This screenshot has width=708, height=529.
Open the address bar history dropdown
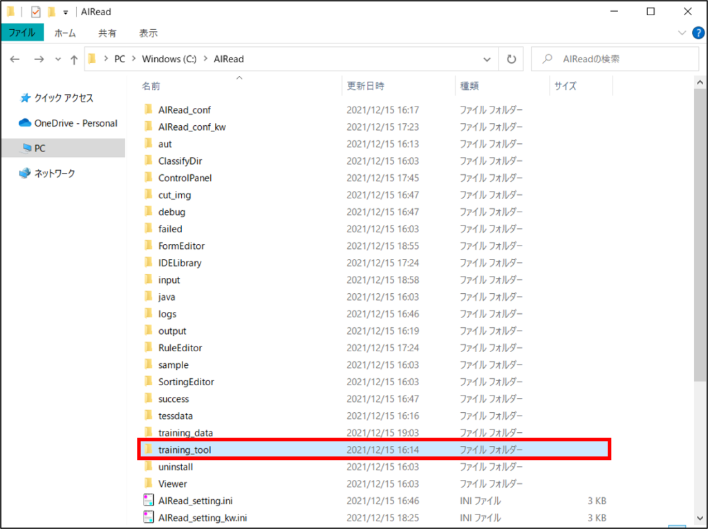[x=487, y=59]
